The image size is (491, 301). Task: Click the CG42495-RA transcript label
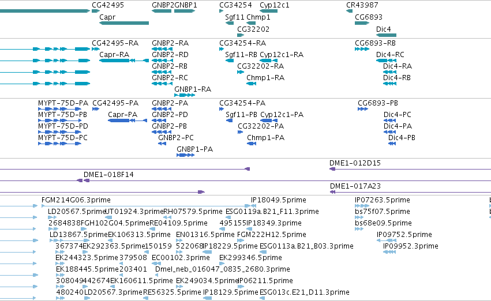click(115, 43)
